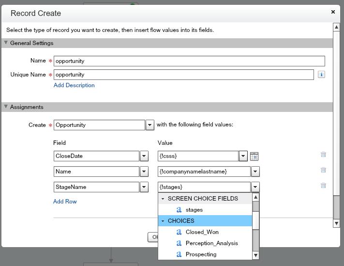The height and width of the screenshot is (266, 344).
Task: Click the Name input field
Action: (189, 61)
